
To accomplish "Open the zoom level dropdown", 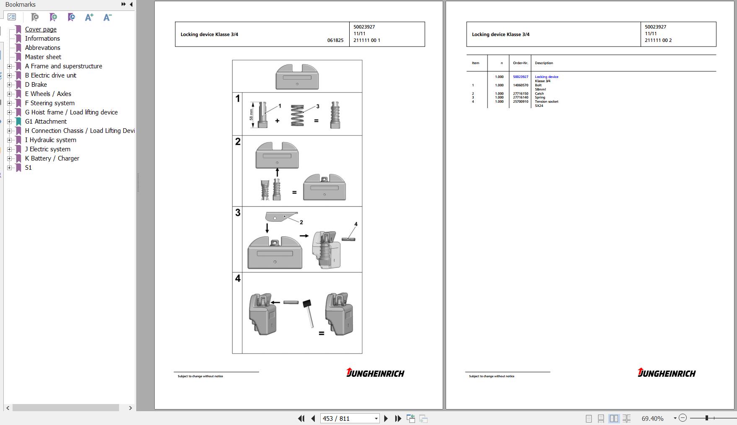I will coord(675,418).
